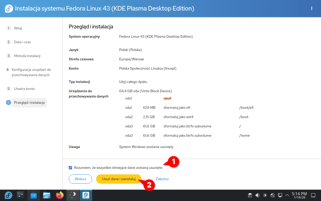
Task: Click the clock showing 5:14 PM
Action: click(299, 195)
